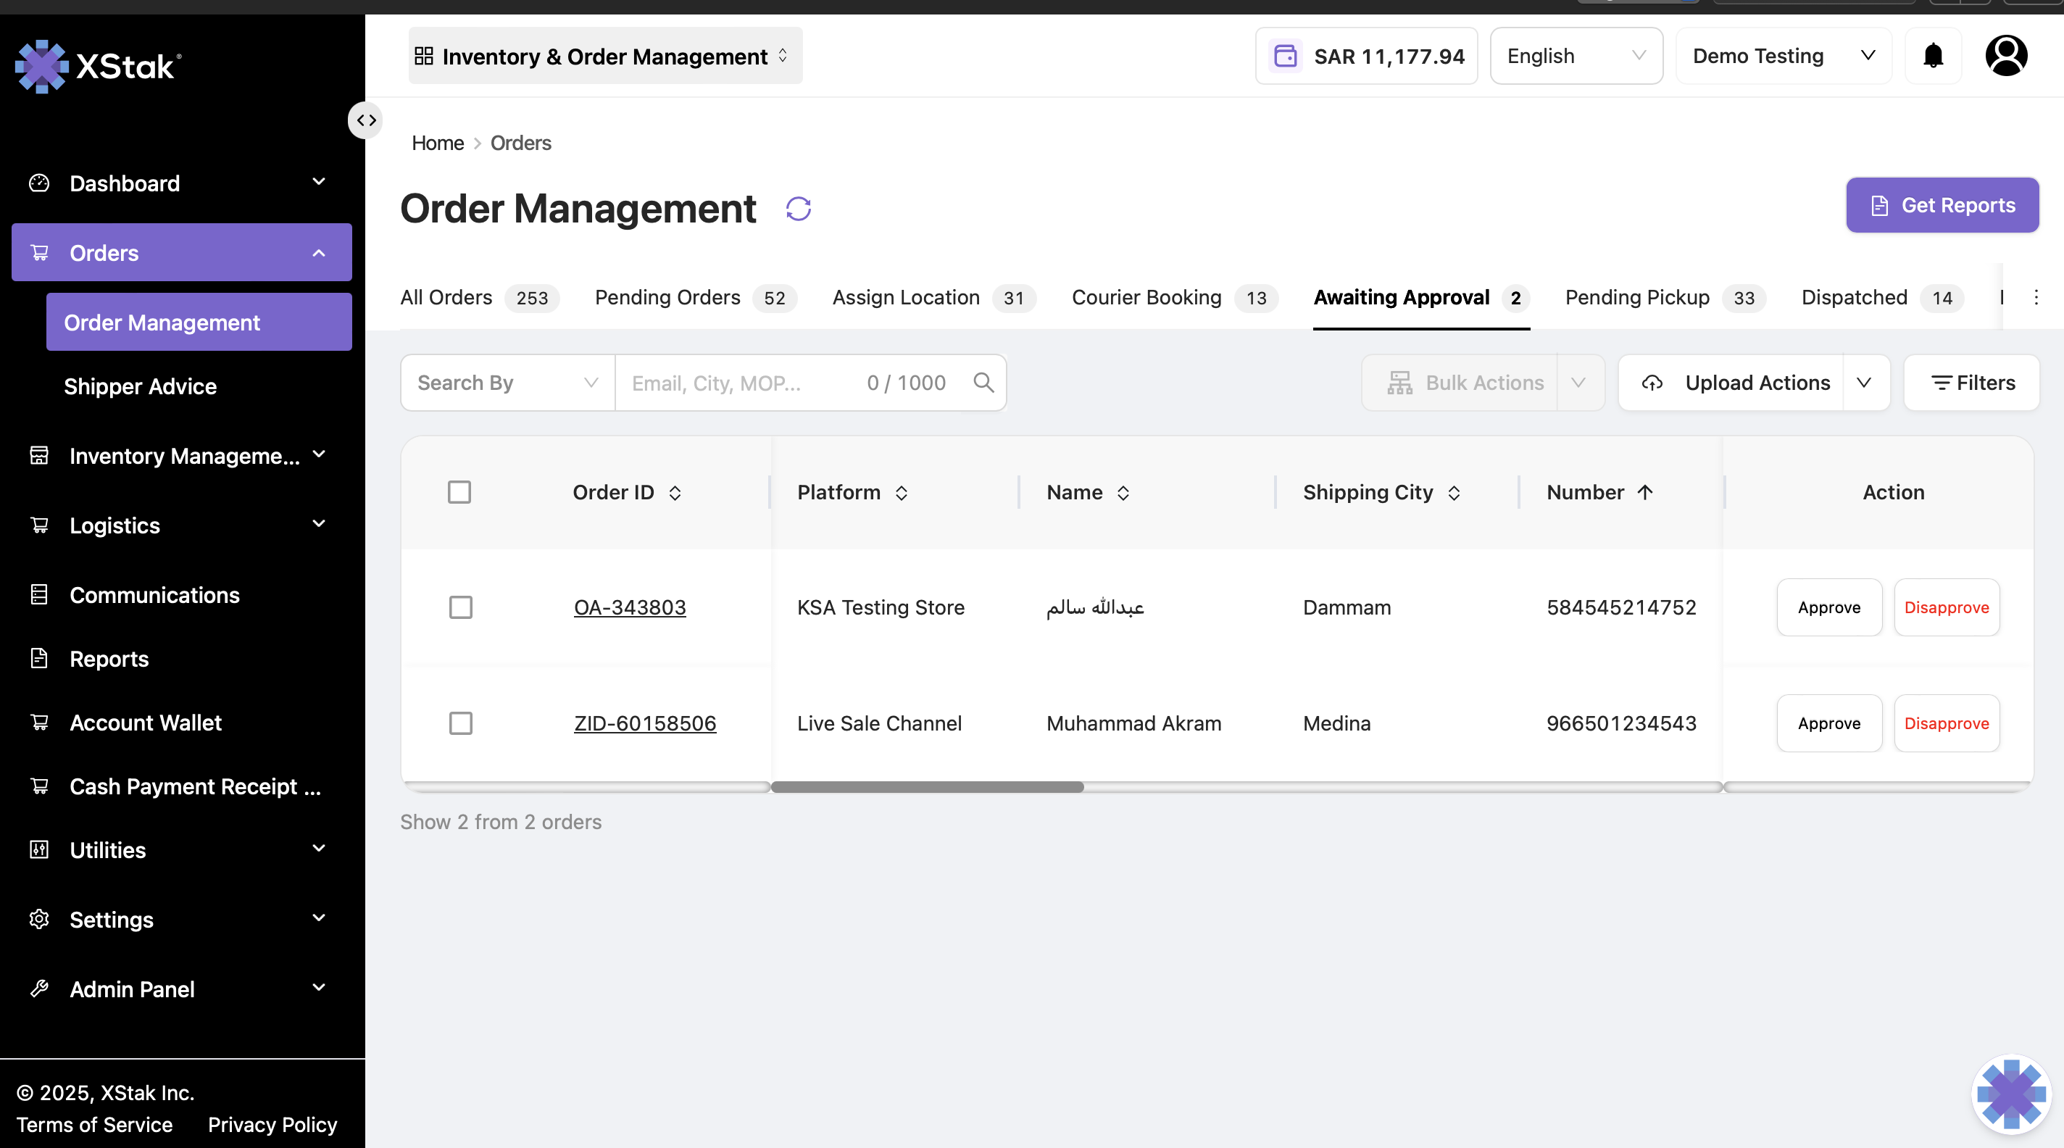Collapse sidebar with the arrows toggle
The image size is (2064, 1148).
click(x=366, y=120)
